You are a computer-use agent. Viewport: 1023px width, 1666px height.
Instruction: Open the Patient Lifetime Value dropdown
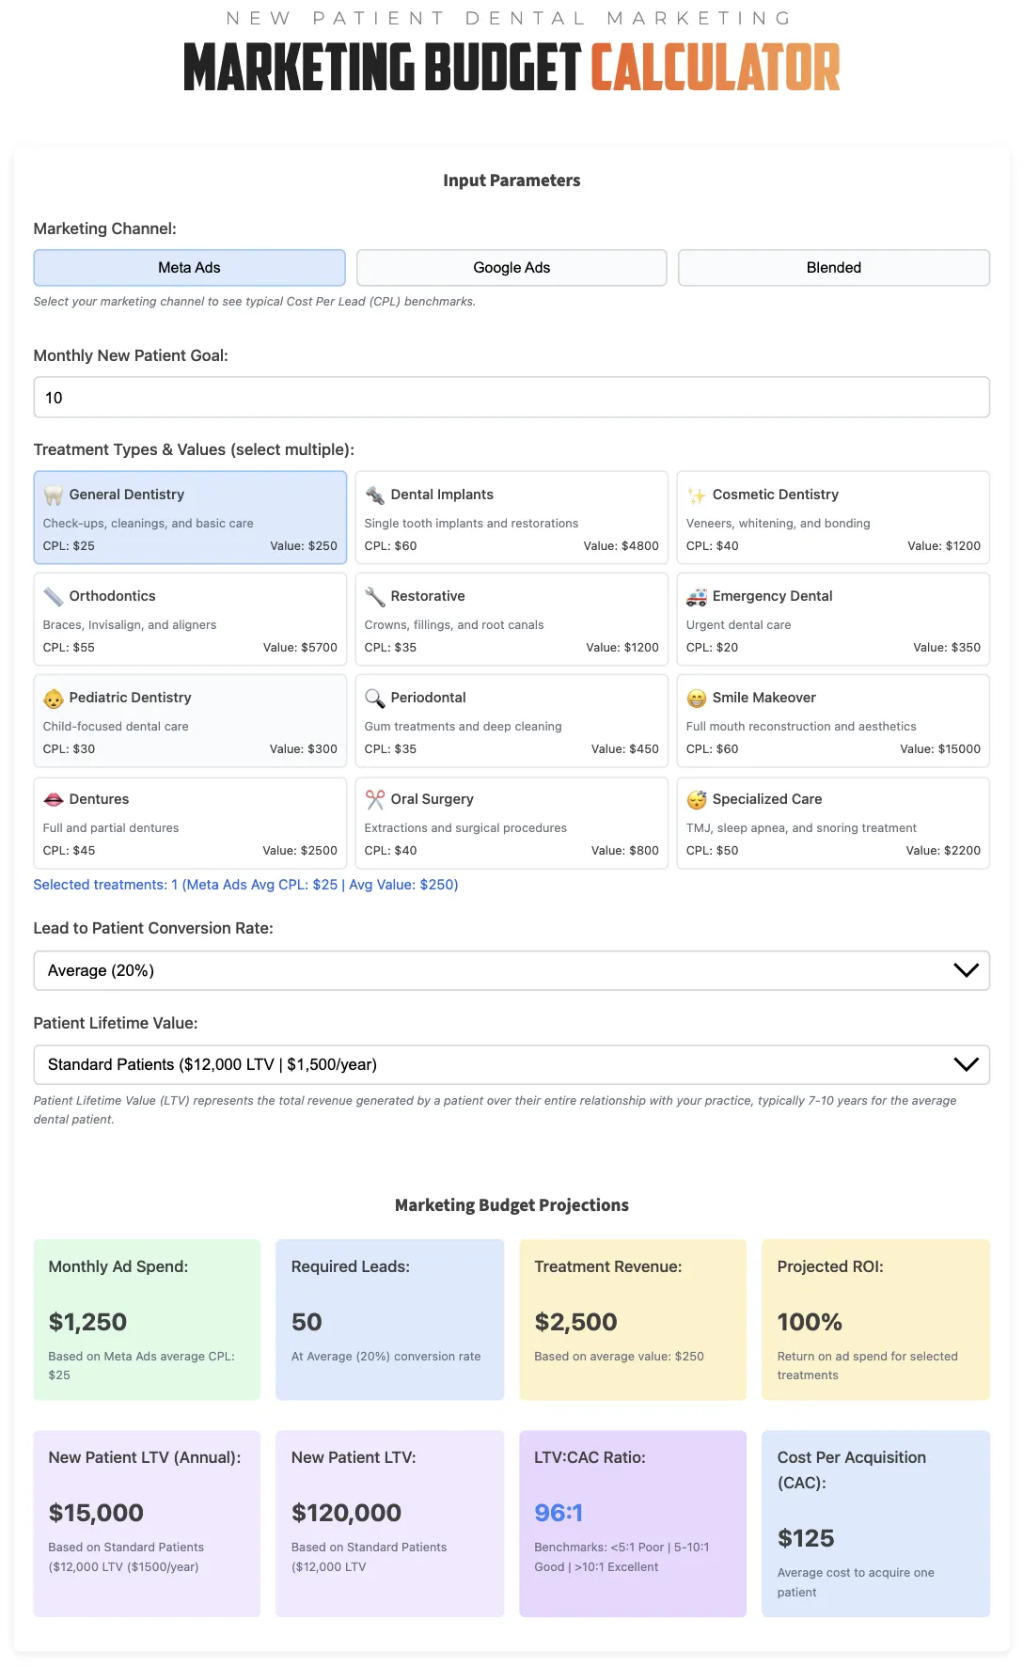511,1064
